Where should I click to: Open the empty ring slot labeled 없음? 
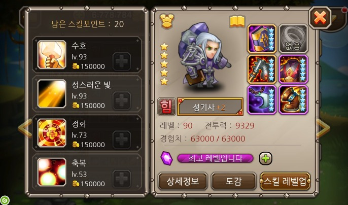(x=293, y=39)
